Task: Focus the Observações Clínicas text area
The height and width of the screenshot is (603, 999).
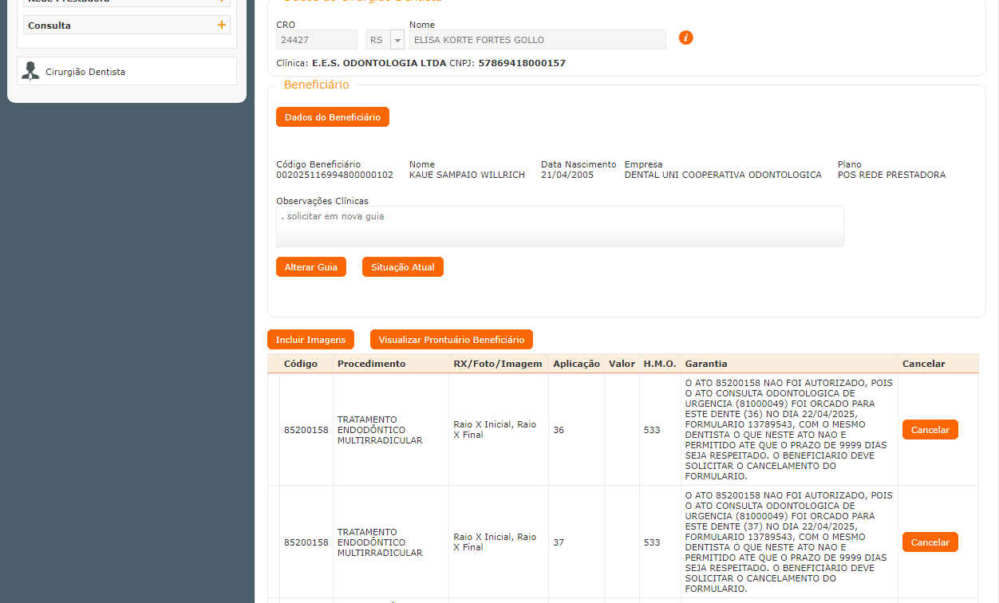Action: click(559, 227)
